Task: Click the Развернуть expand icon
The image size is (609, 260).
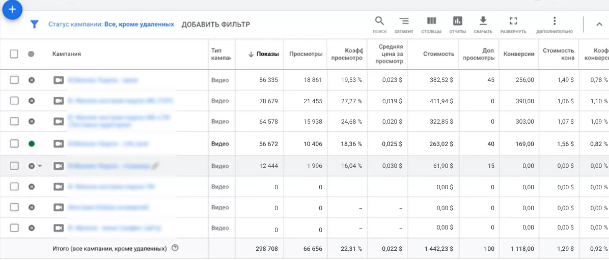Action: pyautogui.click(x=513, y=24)
